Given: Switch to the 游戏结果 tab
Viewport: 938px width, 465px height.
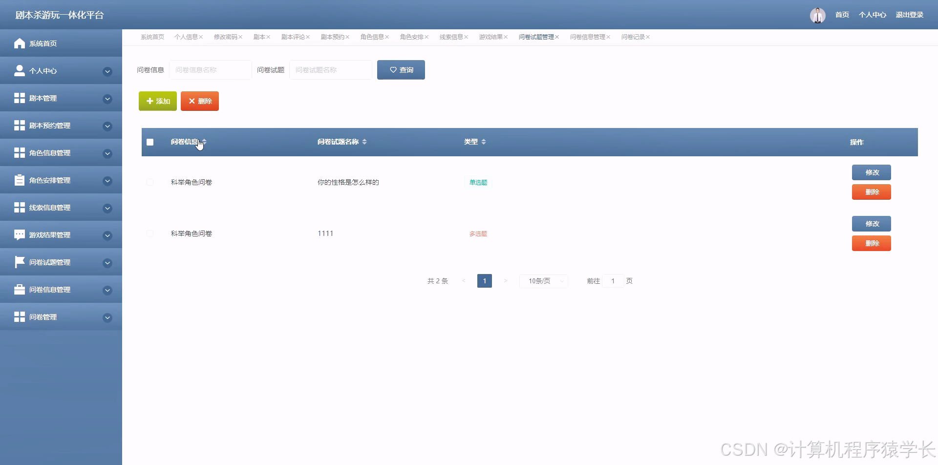Looking at the screenshot, I should tap(490, 37).
